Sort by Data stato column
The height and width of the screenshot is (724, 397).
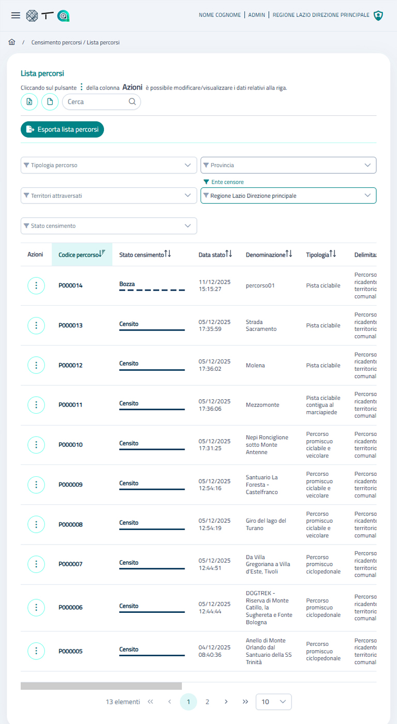pos(215,254)
